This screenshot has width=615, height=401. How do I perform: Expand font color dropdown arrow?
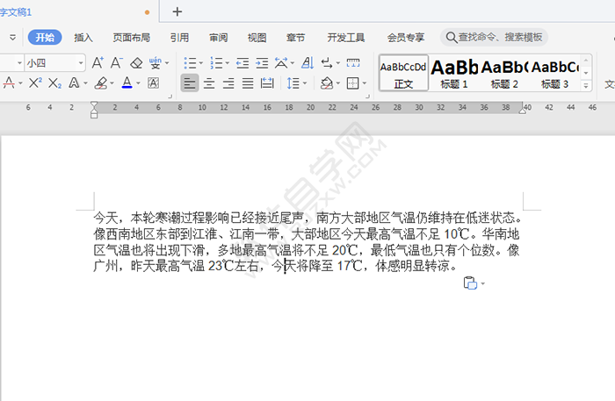(138, 83)
